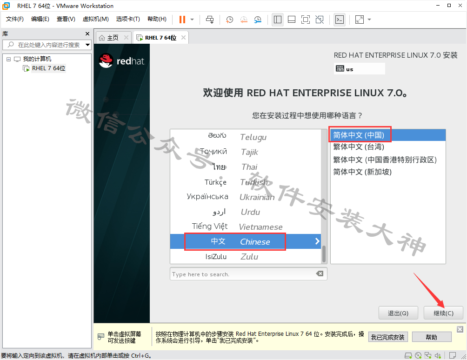Image resolution: width=467 pixels, height=360 pixels.
Task: Toggle the thumbnail bar view
Action: pyautogui.click(x=292, y=20)
